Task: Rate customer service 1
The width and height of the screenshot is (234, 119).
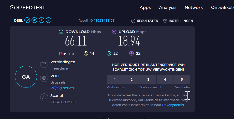Action: [115, 79]
